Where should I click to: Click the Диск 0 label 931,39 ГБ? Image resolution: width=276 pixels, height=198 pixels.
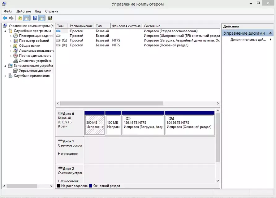(65, 122)
